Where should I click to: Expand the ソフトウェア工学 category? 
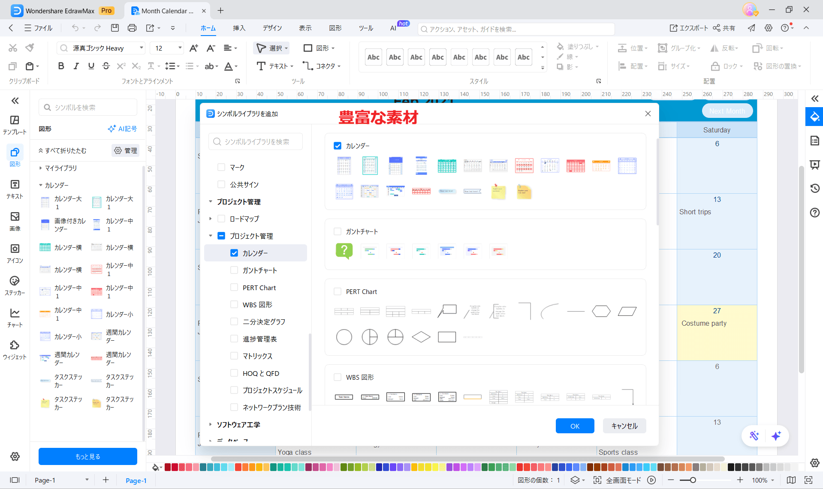point(210,424)
